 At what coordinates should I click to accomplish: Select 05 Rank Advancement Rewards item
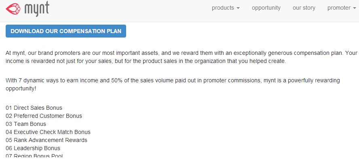[x=46, y=140]
